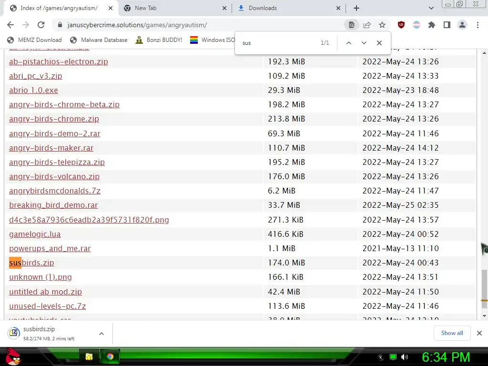The height and width of the screenshot is (366, 488).
Task: Download ab-pistachios-electron.zip
Action: coord(59,61)
